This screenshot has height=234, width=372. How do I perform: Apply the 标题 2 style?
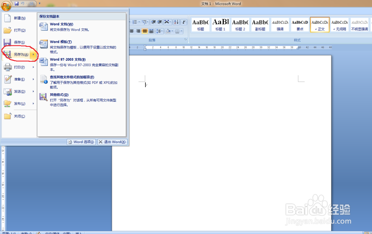[x=240, y=25]
